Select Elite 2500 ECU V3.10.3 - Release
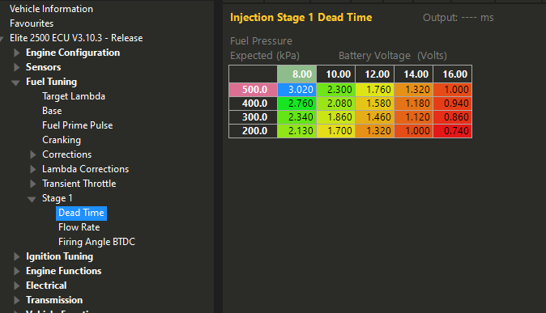Screen dimensions: 546x313 [76, 38]
